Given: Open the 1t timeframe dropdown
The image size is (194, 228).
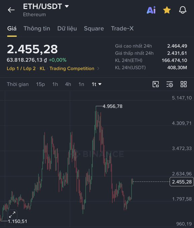Looking at the screenshot, I should point(96,84).
